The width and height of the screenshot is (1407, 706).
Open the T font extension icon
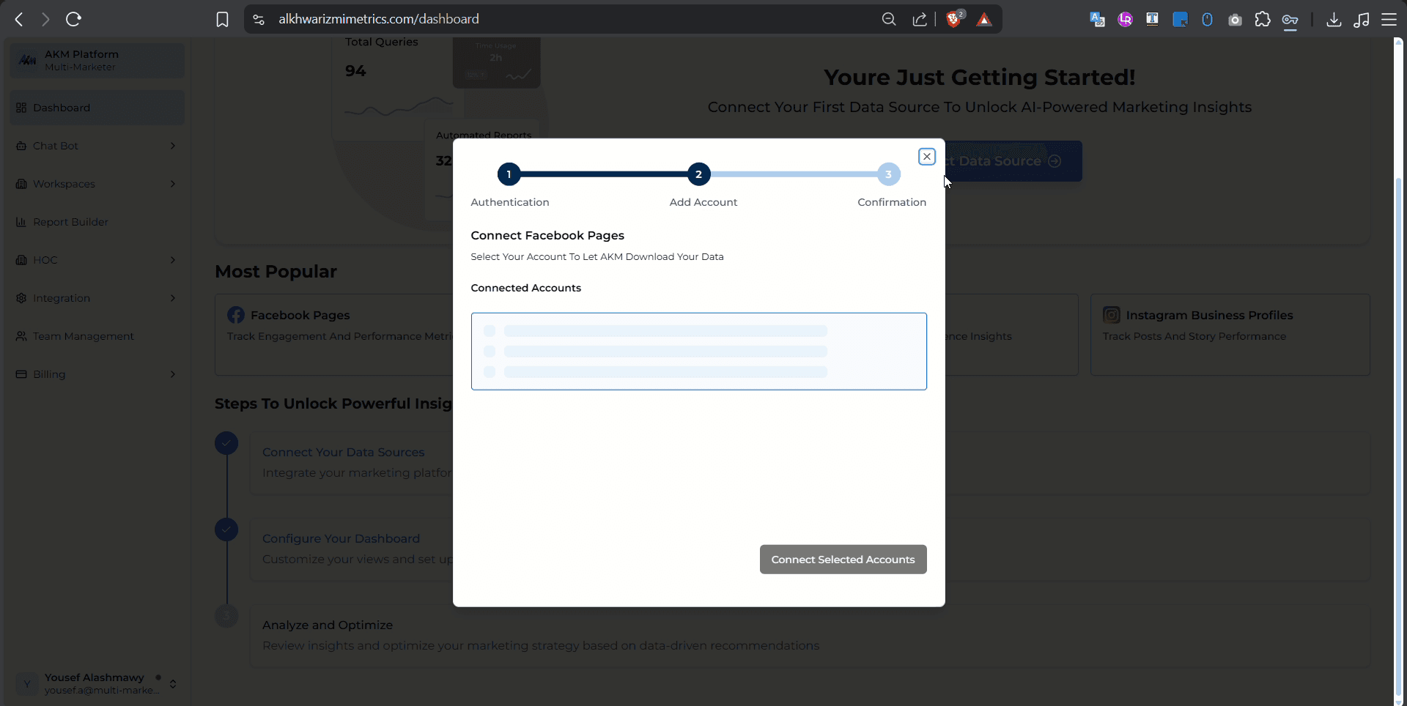pyautogui.click(x=1152, y=20)
